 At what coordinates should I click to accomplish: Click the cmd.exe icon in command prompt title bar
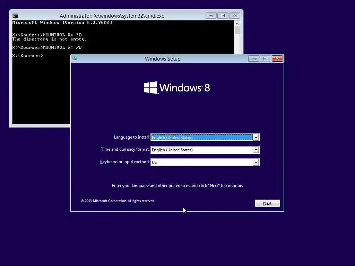[15, 16]
